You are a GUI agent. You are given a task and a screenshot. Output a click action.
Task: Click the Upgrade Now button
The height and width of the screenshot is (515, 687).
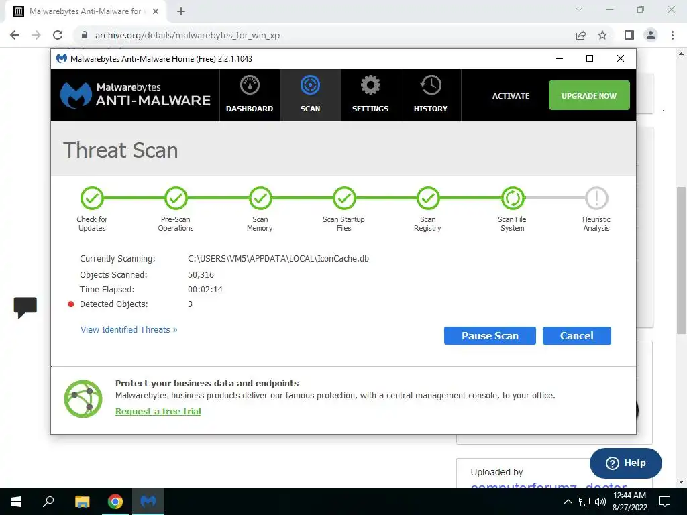[589, 95]
